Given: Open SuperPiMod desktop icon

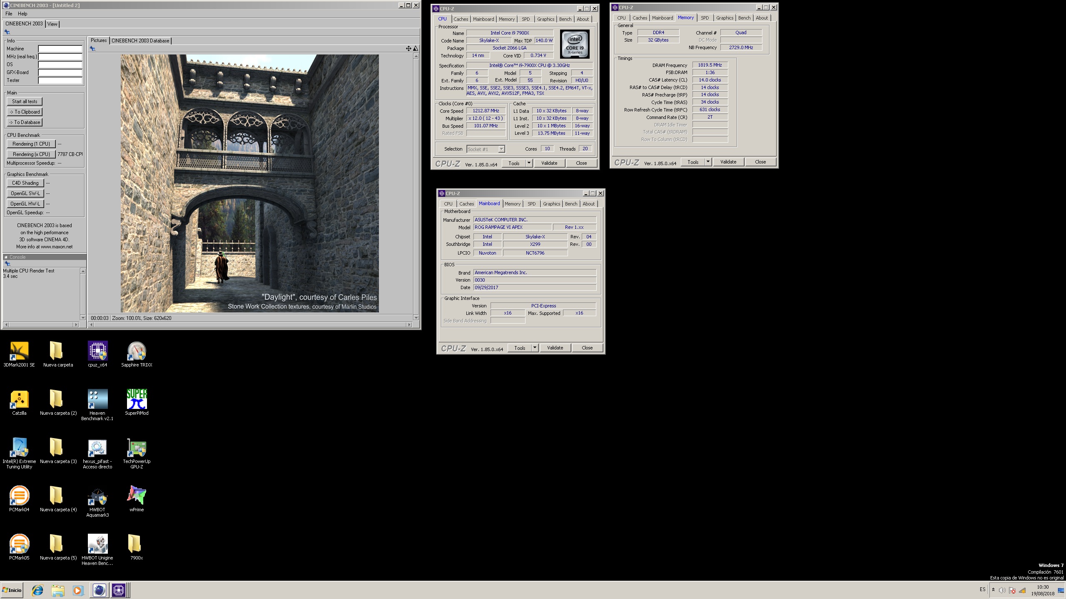Looking at the screenshot, I should pyautogui.click(x=137, y=402).
